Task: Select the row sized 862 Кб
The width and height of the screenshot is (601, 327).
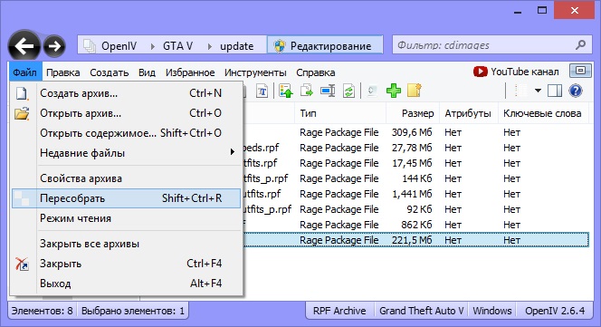Action: tap(415, 225)
